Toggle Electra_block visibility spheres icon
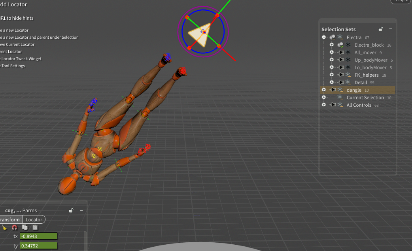 coord(340,45)
